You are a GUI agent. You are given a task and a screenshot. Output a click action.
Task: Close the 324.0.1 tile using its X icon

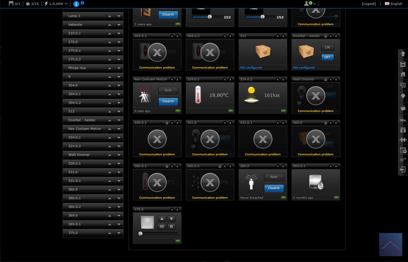tap(230, 79)
